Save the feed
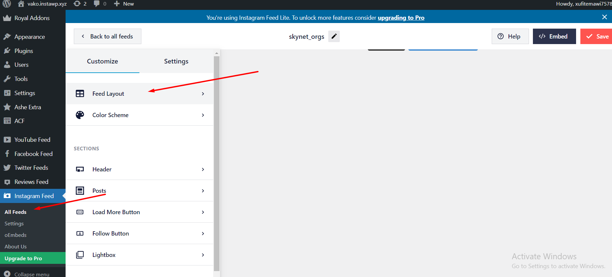This screenshot has width=612, height=277. coord(596,36)
